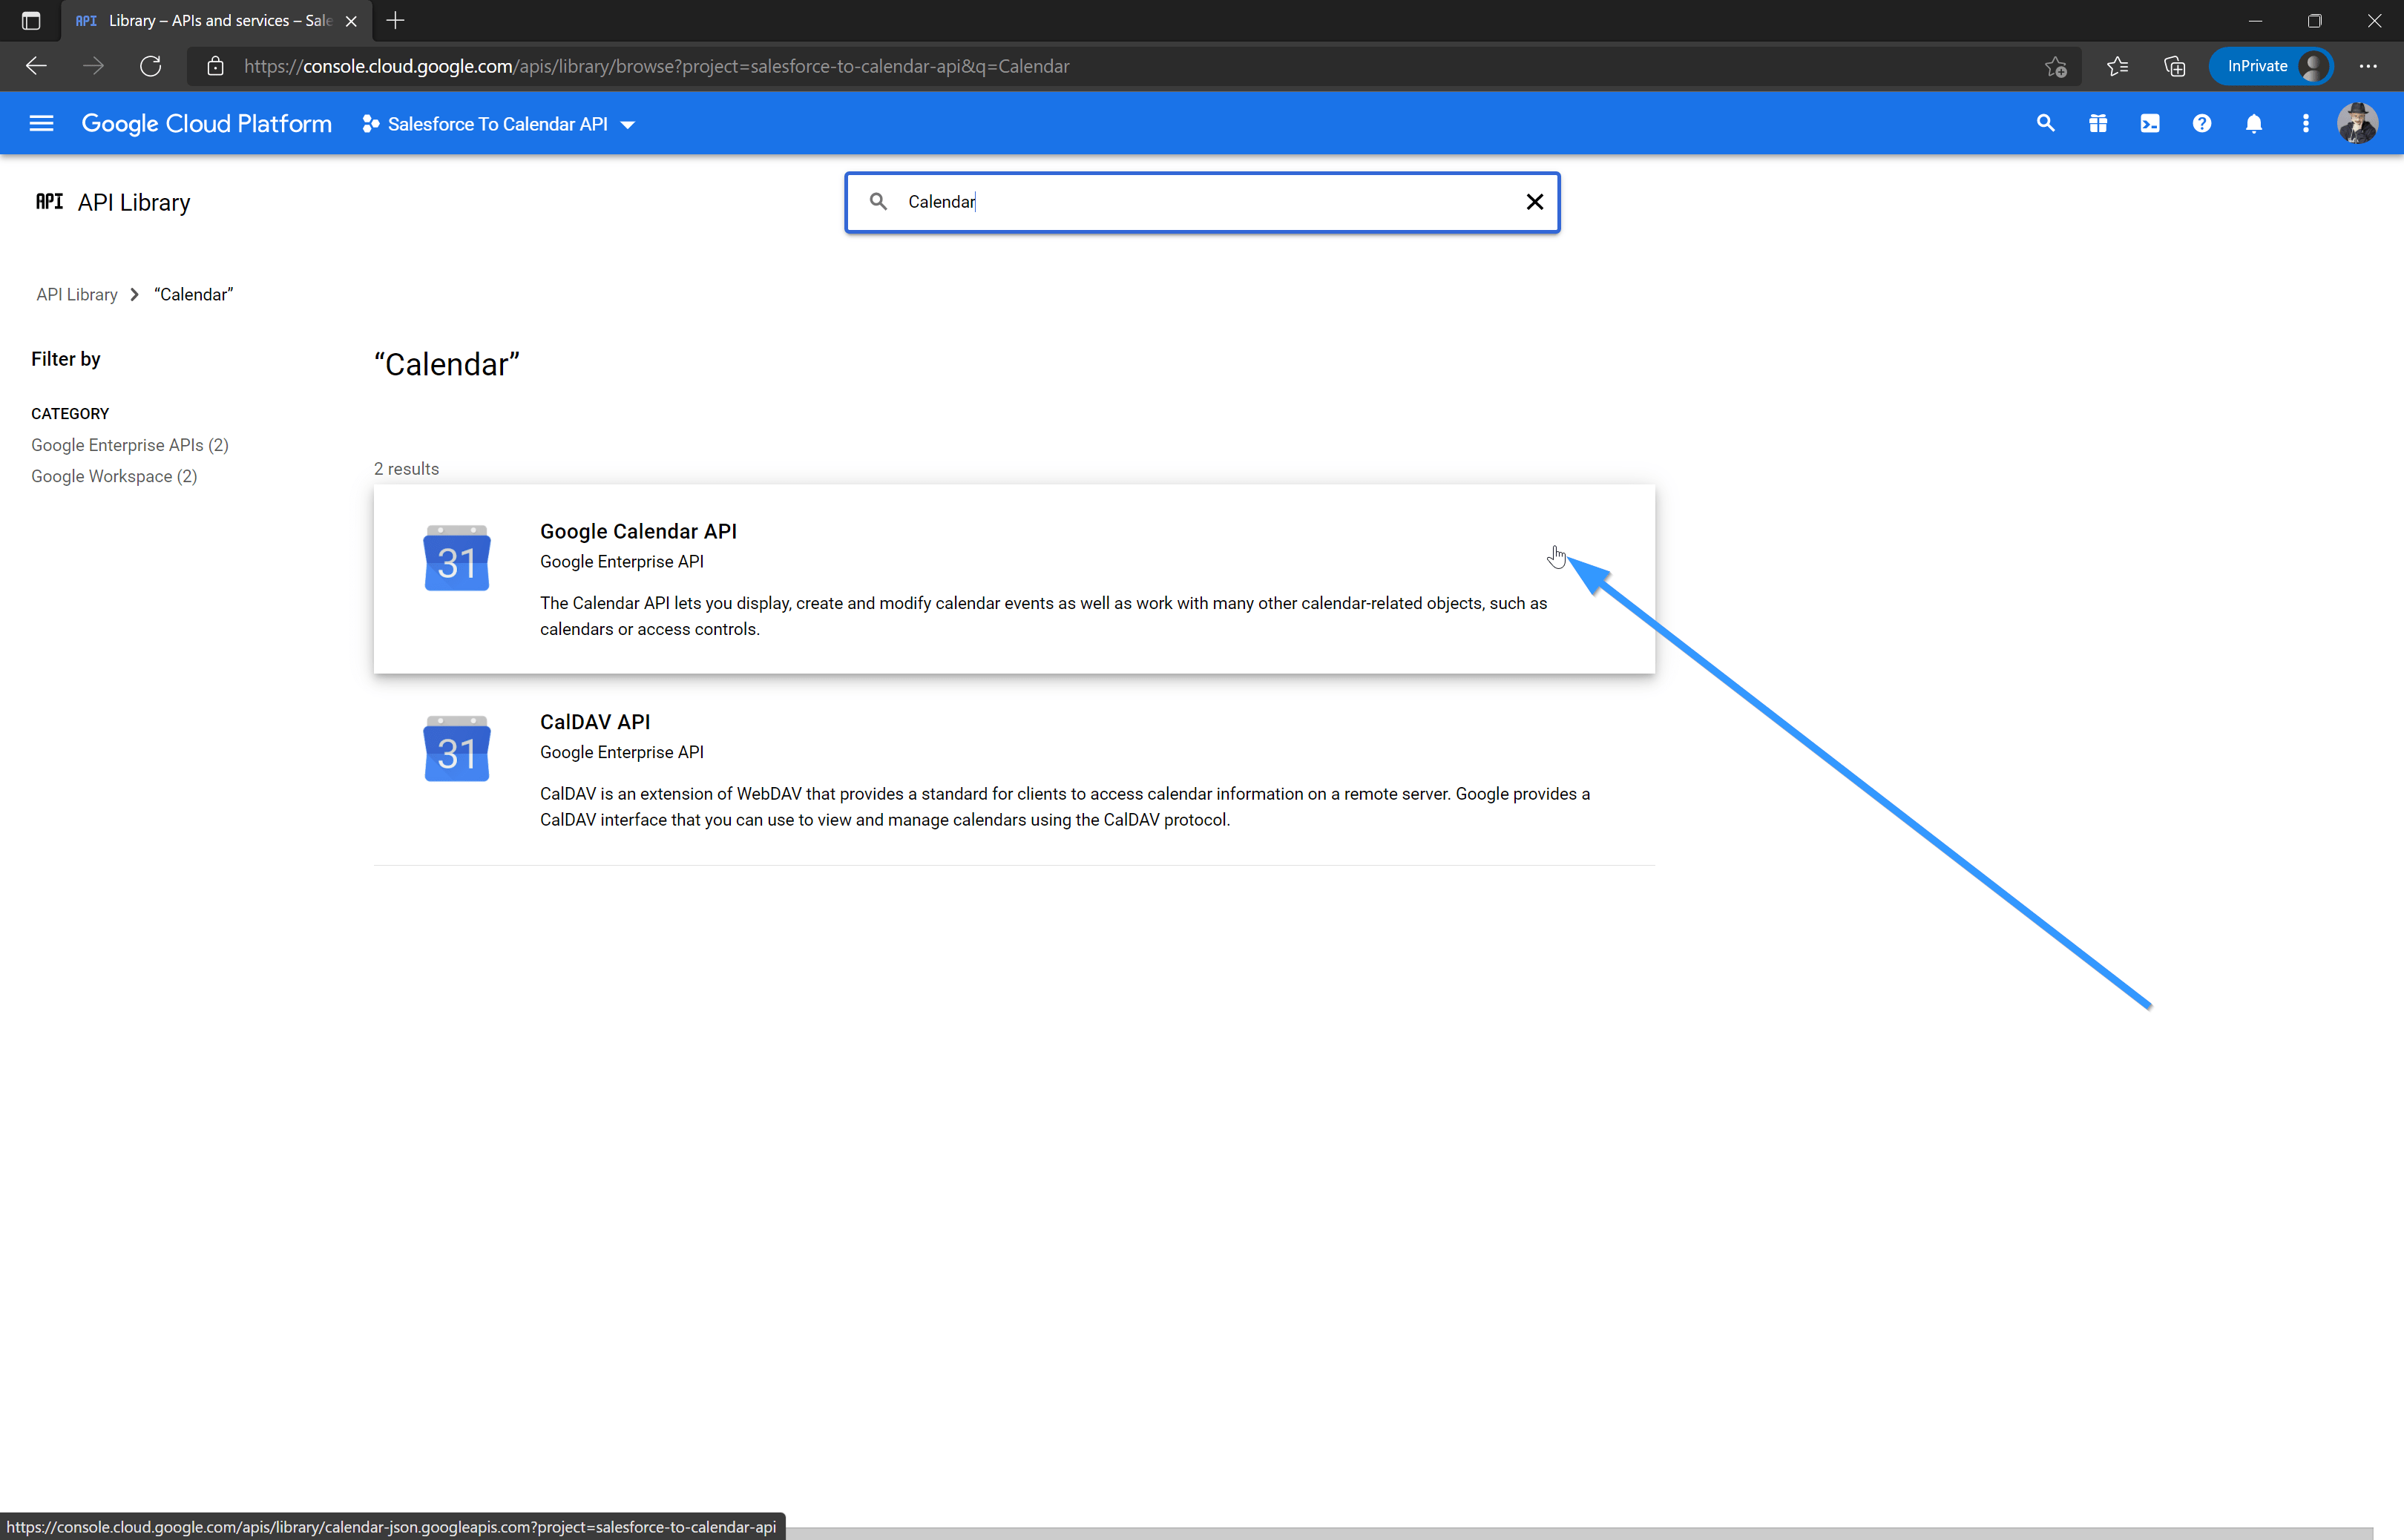Open the browser Favorites list icon

tap(2117, 66)
